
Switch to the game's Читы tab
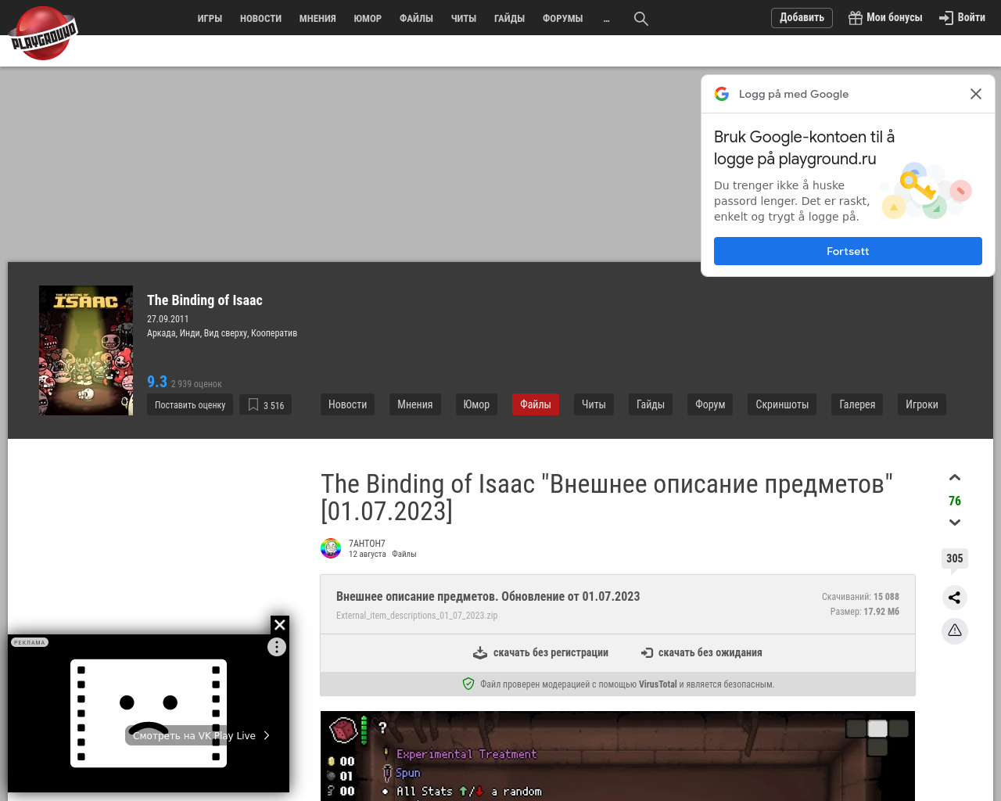tap(594, 404)
